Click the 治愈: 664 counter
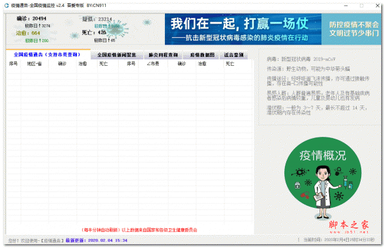The image size is (385, 248). (x=28, y=33)
